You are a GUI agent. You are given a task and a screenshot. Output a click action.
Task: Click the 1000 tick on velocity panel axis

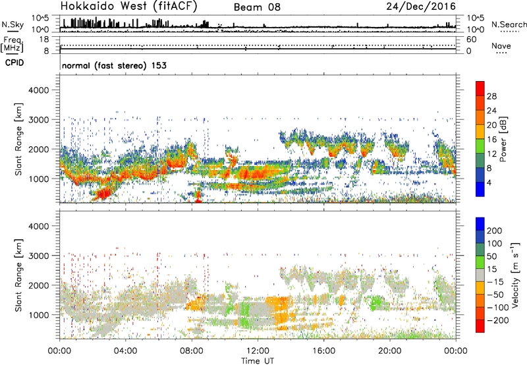(x=39, y=315)
